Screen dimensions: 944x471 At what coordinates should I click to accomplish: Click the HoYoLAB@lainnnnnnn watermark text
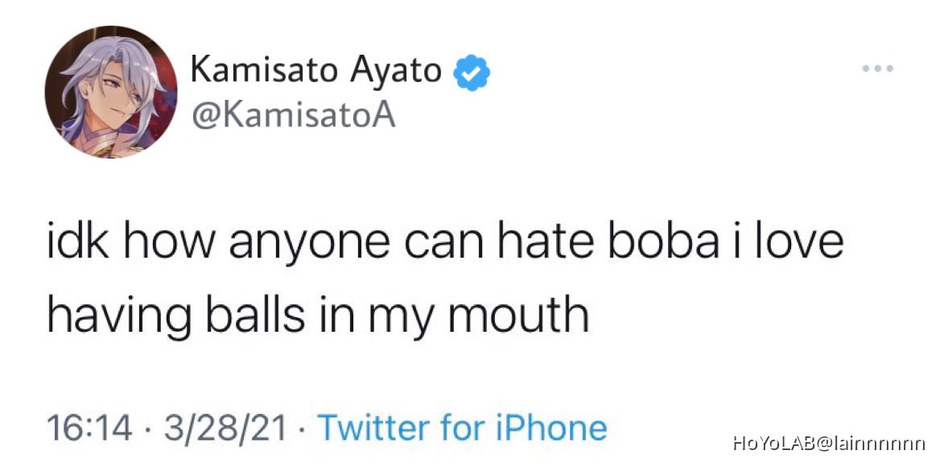827,444
